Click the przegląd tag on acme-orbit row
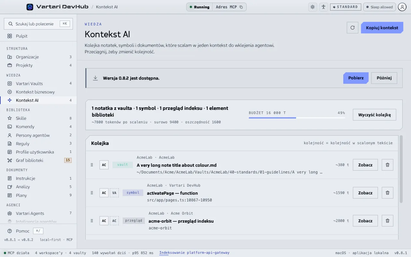Viewport: 411px width, 257px height. 134,221
